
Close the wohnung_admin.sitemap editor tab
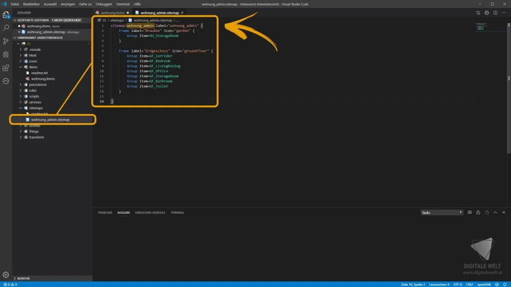pyautogui.click(x=182, y=12)
